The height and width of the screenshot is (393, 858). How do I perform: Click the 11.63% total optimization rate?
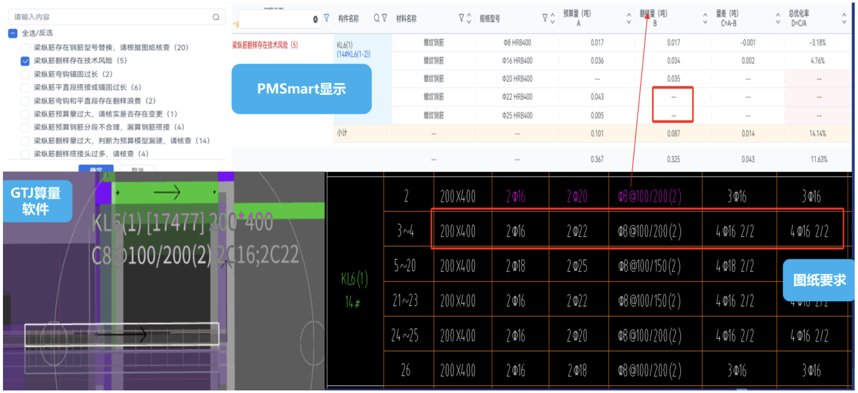(x=819, y=160)
